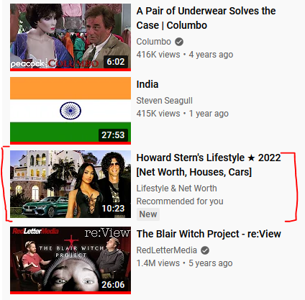Click the red progress bar under India thumbnail
The height and width of the screenshot is (300, 305).
point(70,143)
